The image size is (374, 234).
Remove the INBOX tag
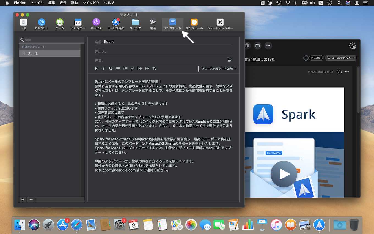322,58
